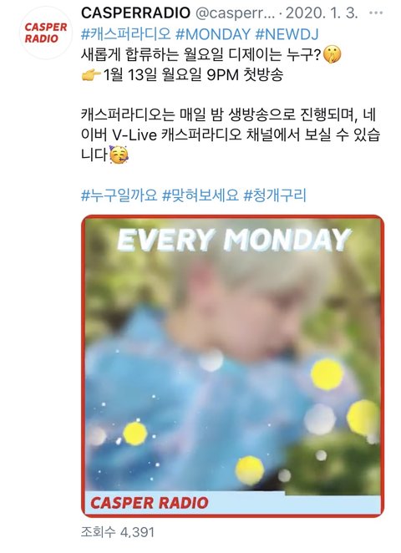Click the tweet text about 월요일 디제이
The width and height of the screenshot is (401, 553).
click(x=201, y=54)
